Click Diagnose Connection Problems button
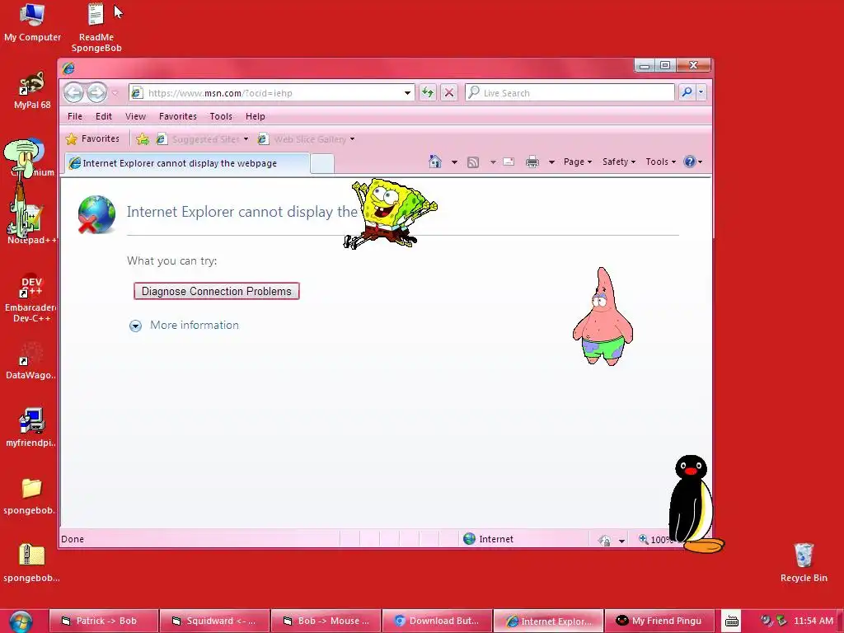Screen dimensions: 844x633 click(217, 291)
